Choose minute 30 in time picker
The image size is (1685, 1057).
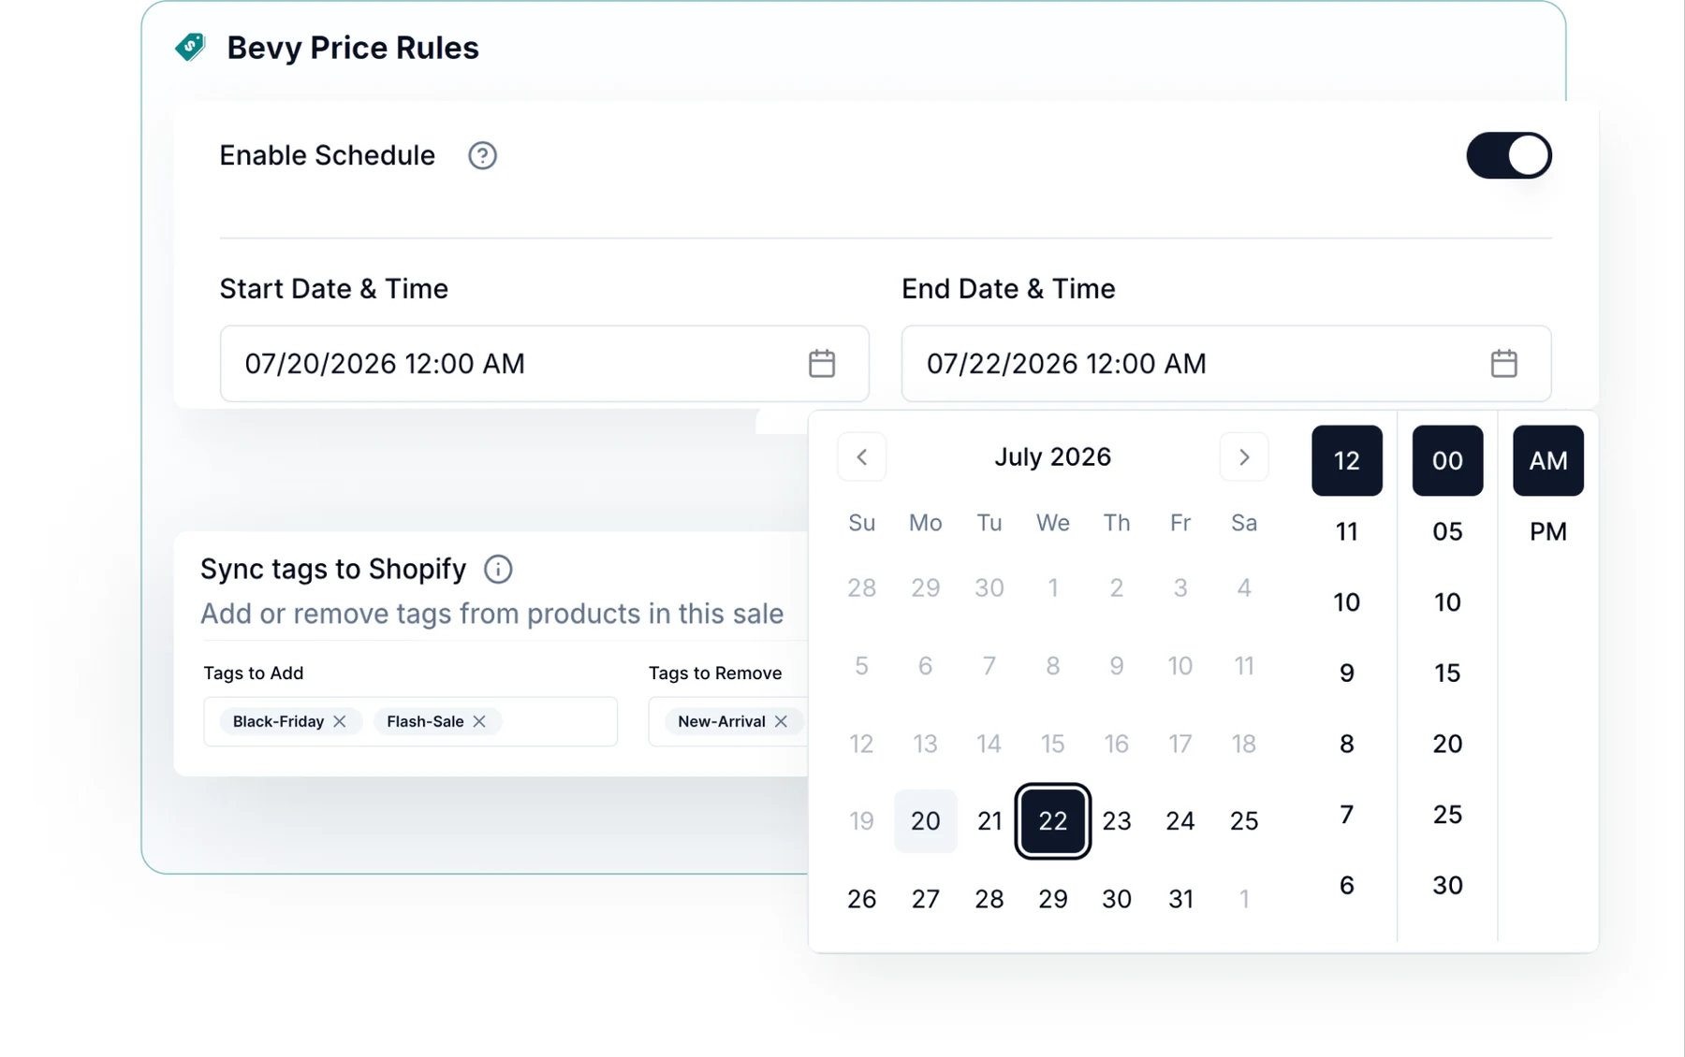point(1448,885)
